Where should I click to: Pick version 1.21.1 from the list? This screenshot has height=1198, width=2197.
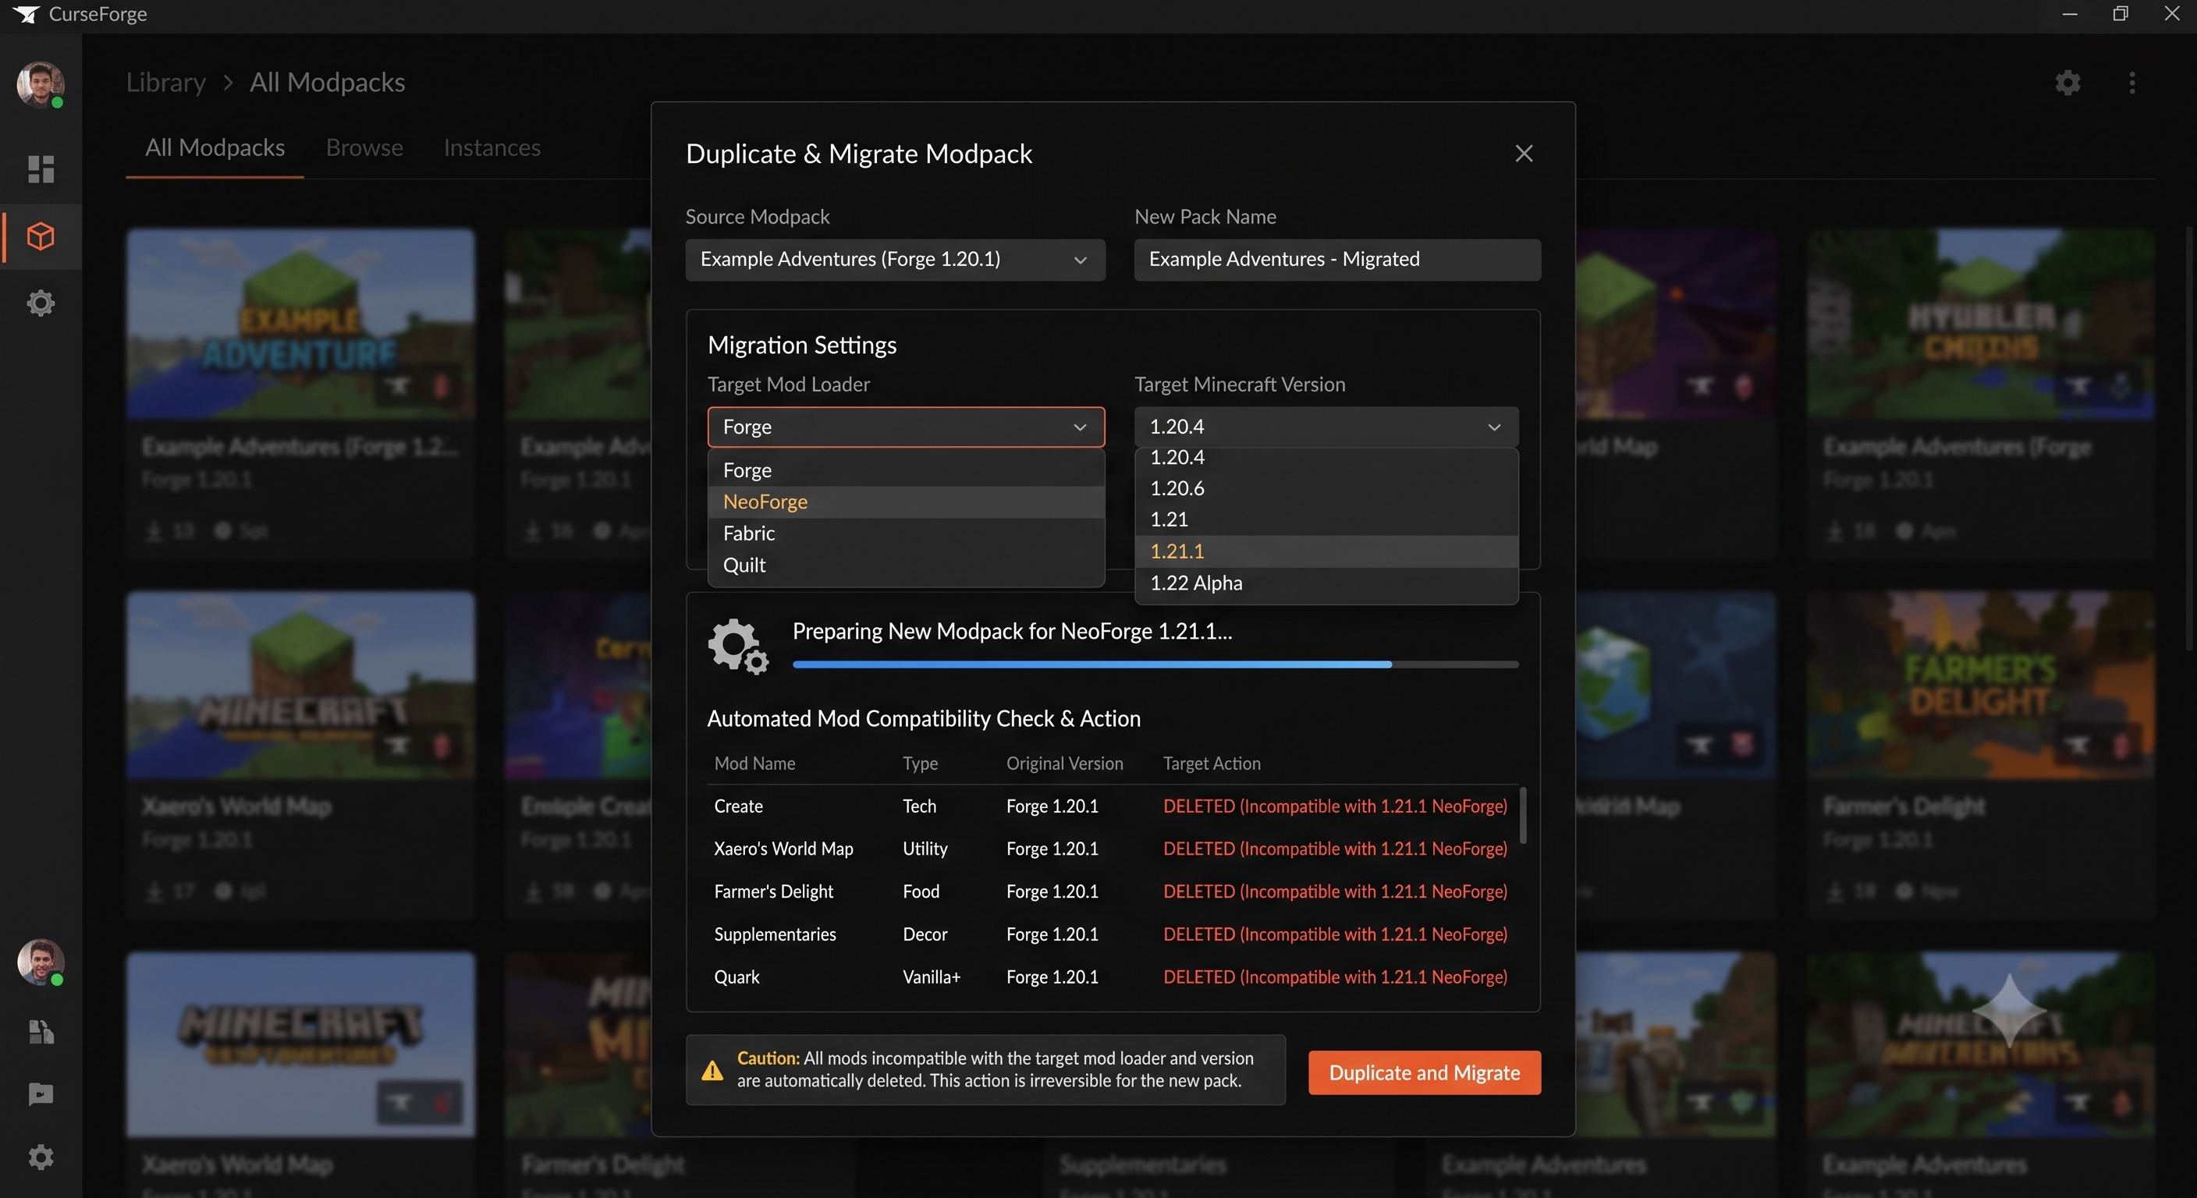[1326, 551]
